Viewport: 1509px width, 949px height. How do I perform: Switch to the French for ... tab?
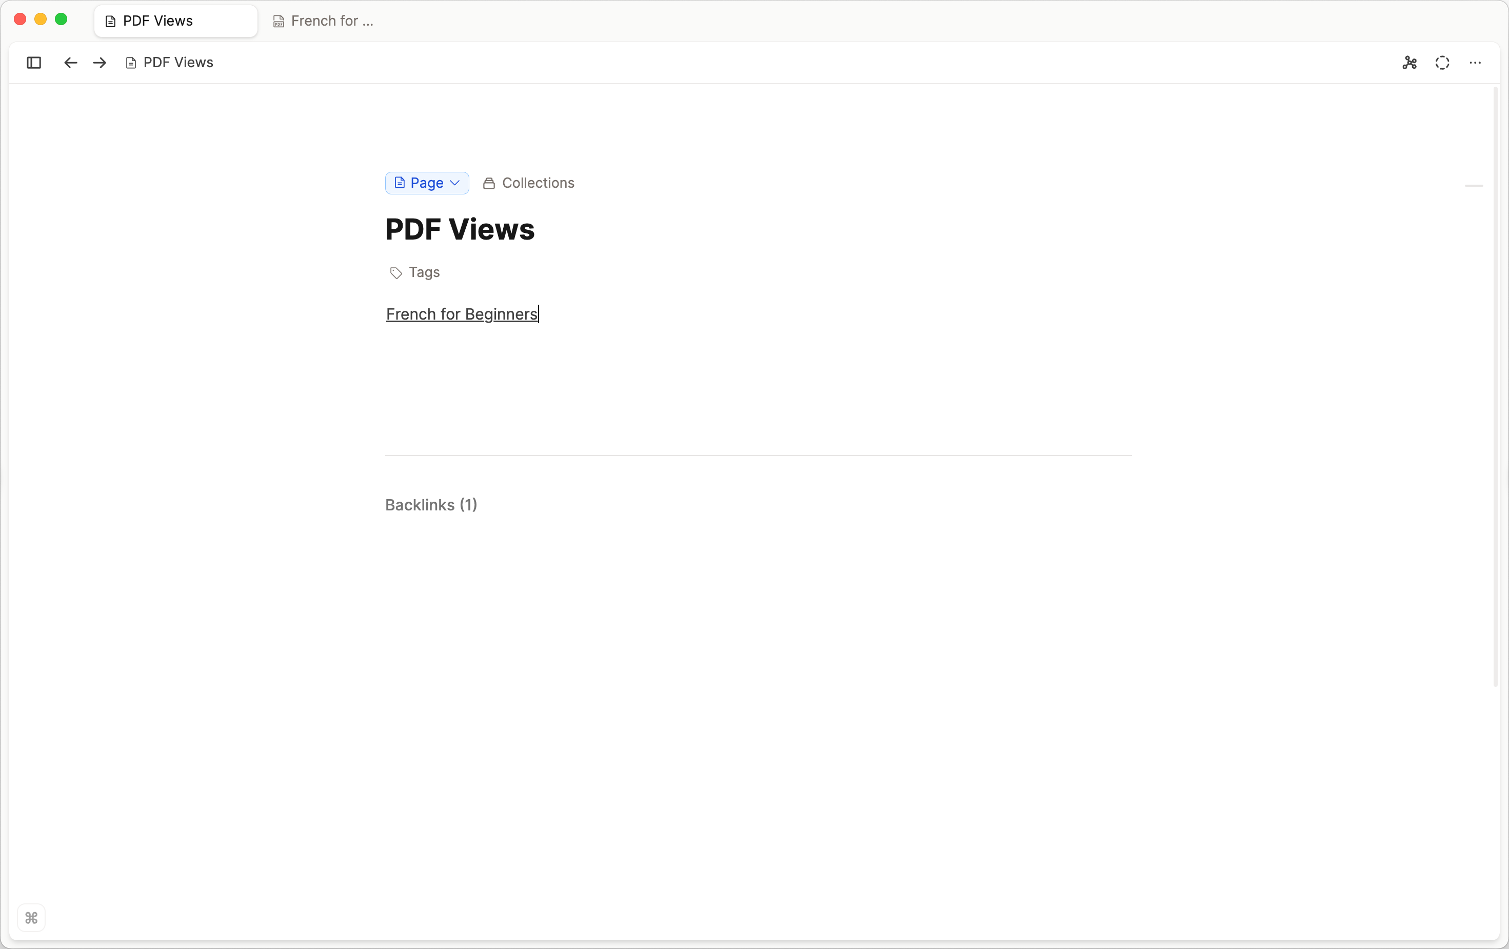pyautogui.click(x=323, y=21)
